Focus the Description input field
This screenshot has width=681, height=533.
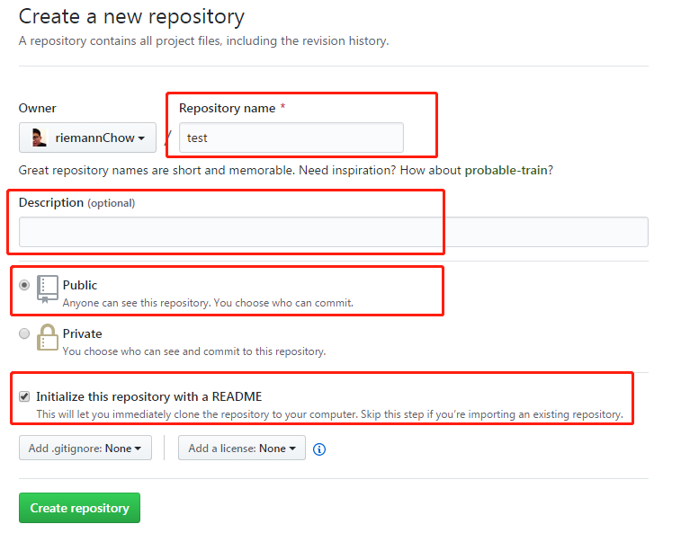pos(334,232)
